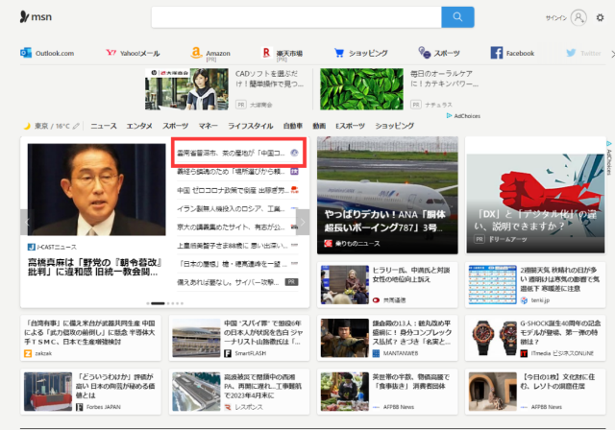The image size is (615, 430).
Task: Open the Facebook shortcut
Action: click(x=512, y=53)
